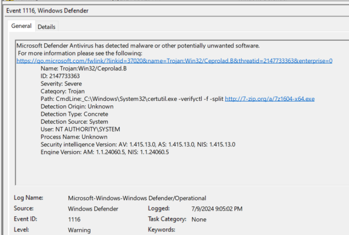Select the Severity: Severe text
The height and width of the screenshot is (235, 349).
[x=61, y=83]
